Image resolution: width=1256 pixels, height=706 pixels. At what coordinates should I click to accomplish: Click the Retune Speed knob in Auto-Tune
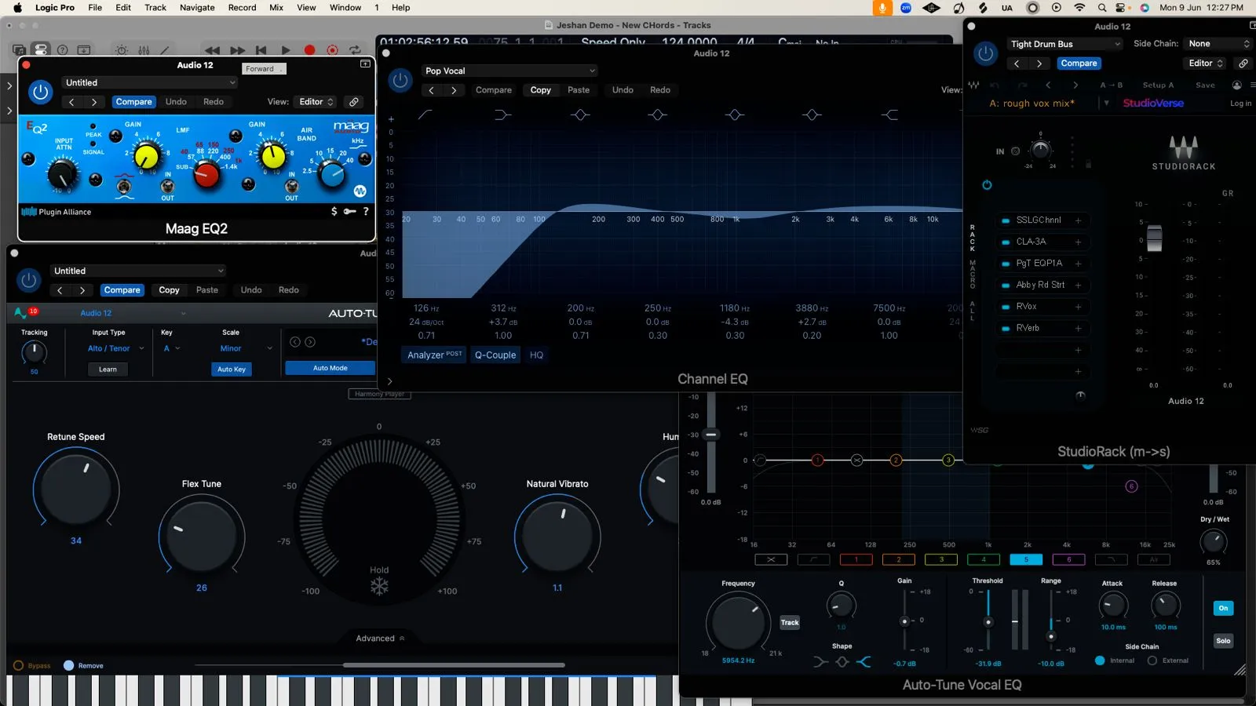75,490
